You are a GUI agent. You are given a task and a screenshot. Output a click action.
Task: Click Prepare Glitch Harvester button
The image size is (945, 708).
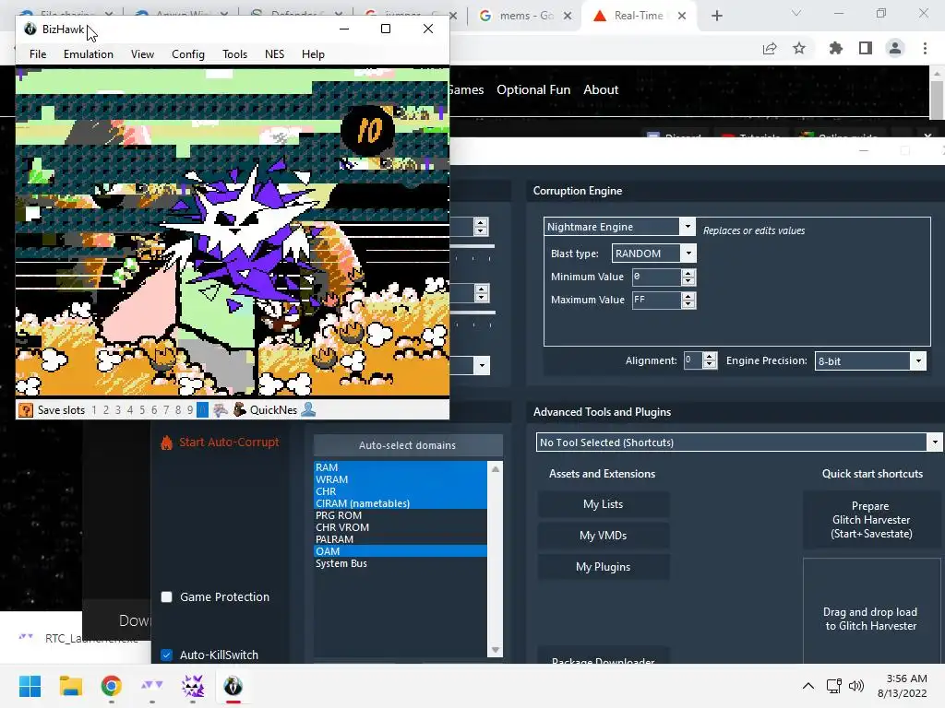coord(871,520)
